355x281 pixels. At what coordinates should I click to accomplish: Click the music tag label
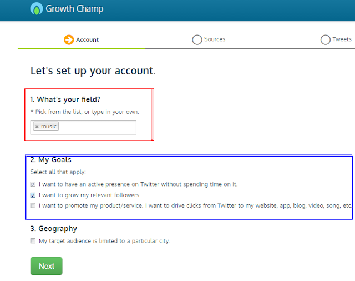(x=49, y=126)
